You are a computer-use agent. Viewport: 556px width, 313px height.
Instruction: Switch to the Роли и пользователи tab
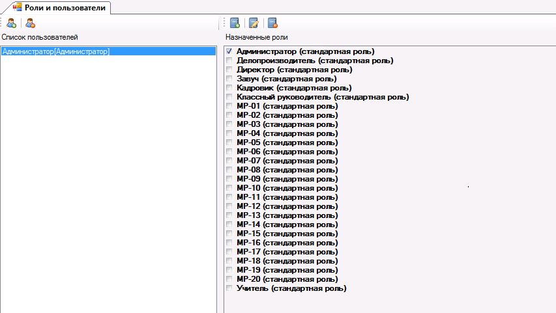59,8
